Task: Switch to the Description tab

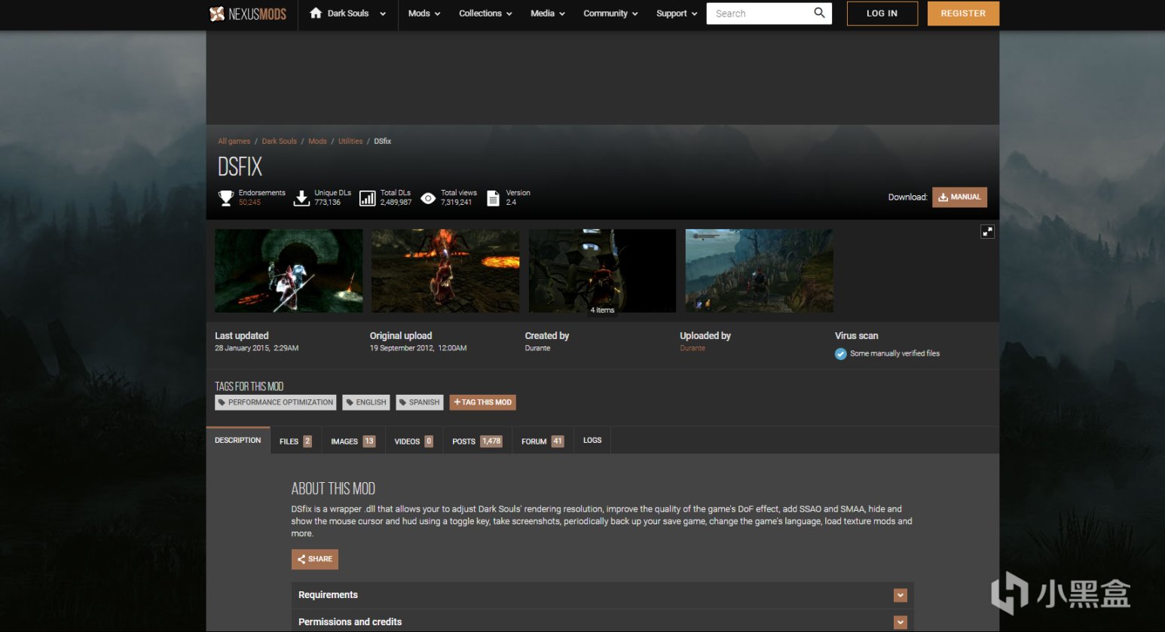Action: [x=238, y=441]
